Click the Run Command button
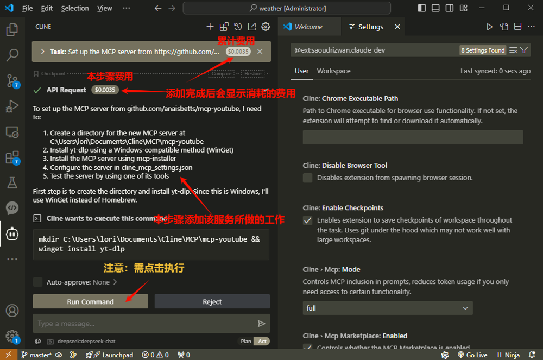Screen dimensions: 543x360 click(x=90, y=301)
